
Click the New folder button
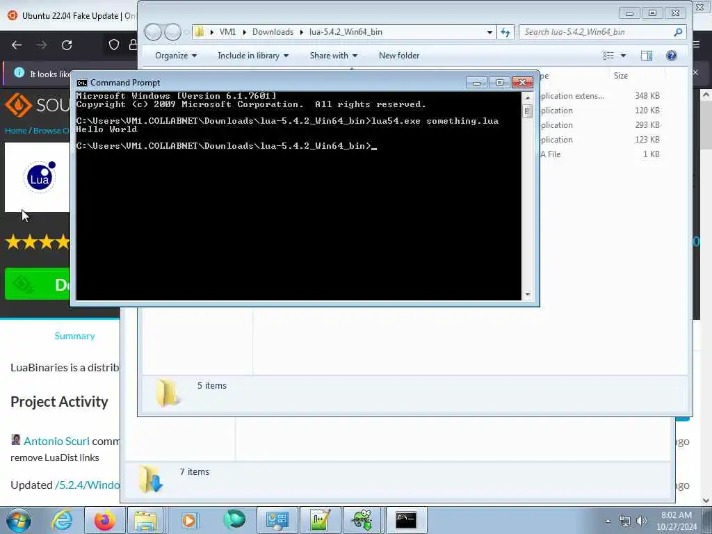pyautogui.click(x=399, y=56)
